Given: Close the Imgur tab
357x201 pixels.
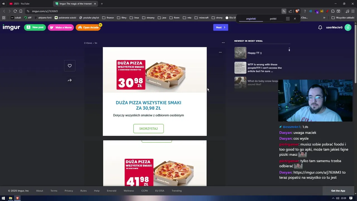Looking at the screenshot, I should point(95,4).
